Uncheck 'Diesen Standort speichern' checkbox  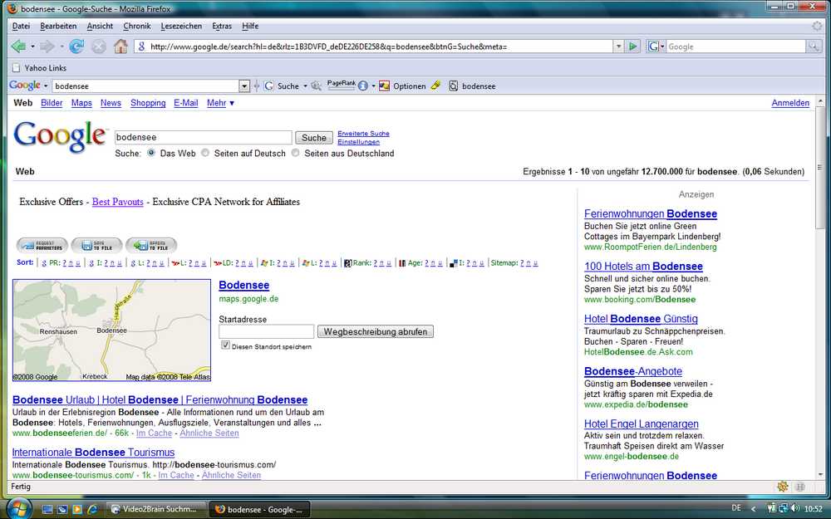coord(225,345)
